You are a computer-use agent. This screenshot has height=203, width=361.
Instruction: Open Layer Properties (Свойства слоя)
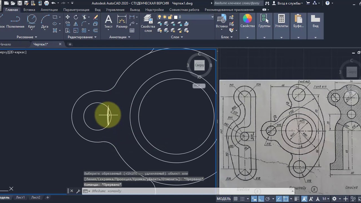coord(148,23)
